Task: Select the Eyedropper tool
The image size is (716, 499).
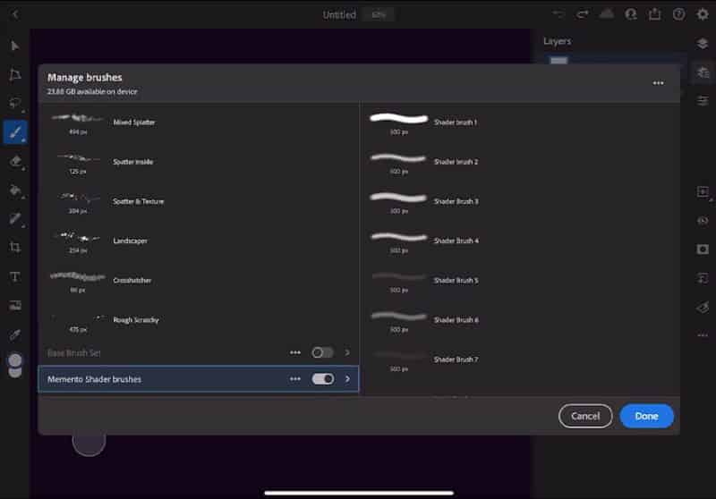Action: click(15, 334)
